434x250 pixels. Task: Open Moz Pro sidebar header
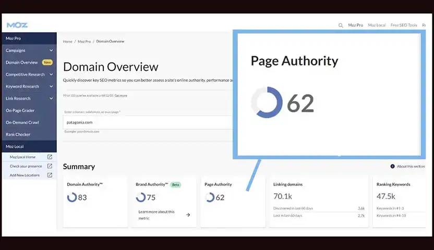pyautogui.click(x=29, y=39)
